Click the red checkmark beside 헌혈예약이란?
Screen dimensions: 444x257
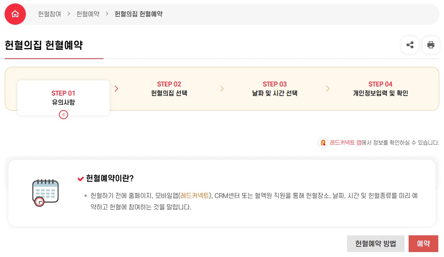tap(80, 178)
